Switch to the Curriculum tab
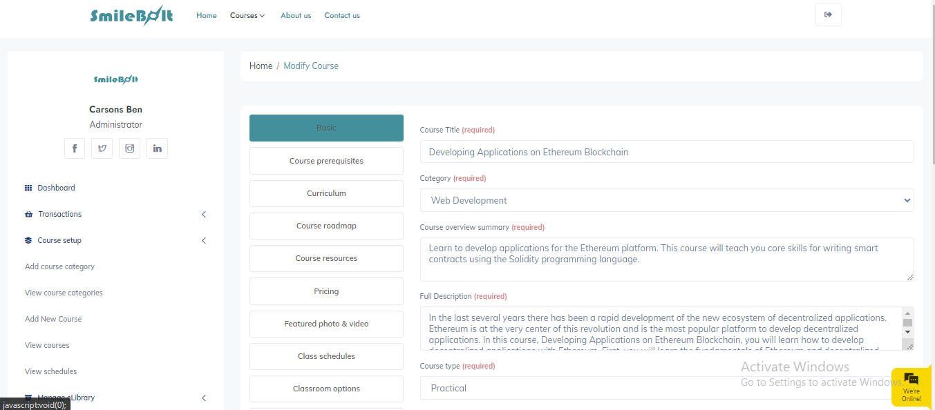935x410 pixels. (326, 193)
